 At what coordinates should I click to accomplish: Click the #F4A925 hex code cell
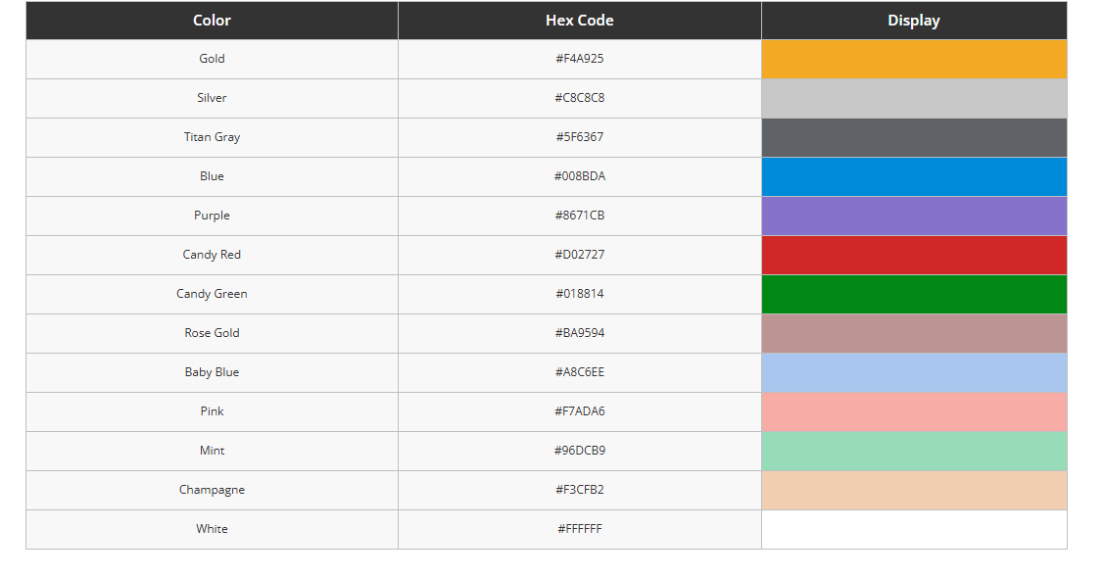[x=580, y=59]
